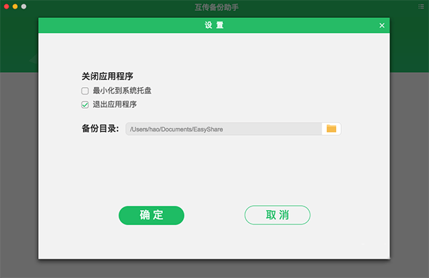Close the 设置 dialog with X
This screenshot has height=278, width=429.
[x=382, y=26]
